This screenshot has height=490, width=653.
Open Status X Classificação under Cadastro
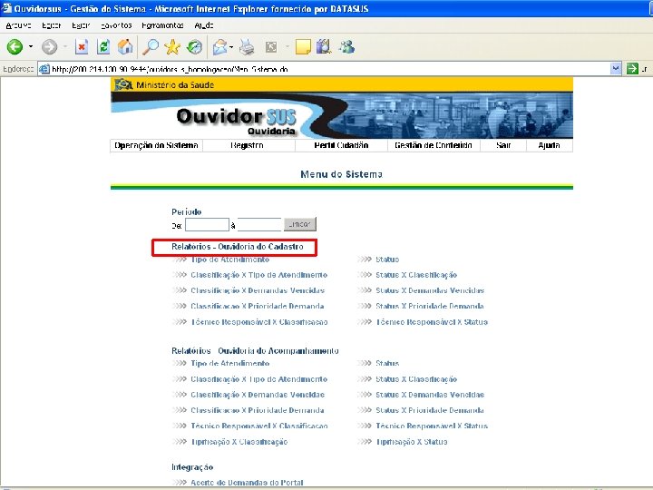tap(416, 275)
